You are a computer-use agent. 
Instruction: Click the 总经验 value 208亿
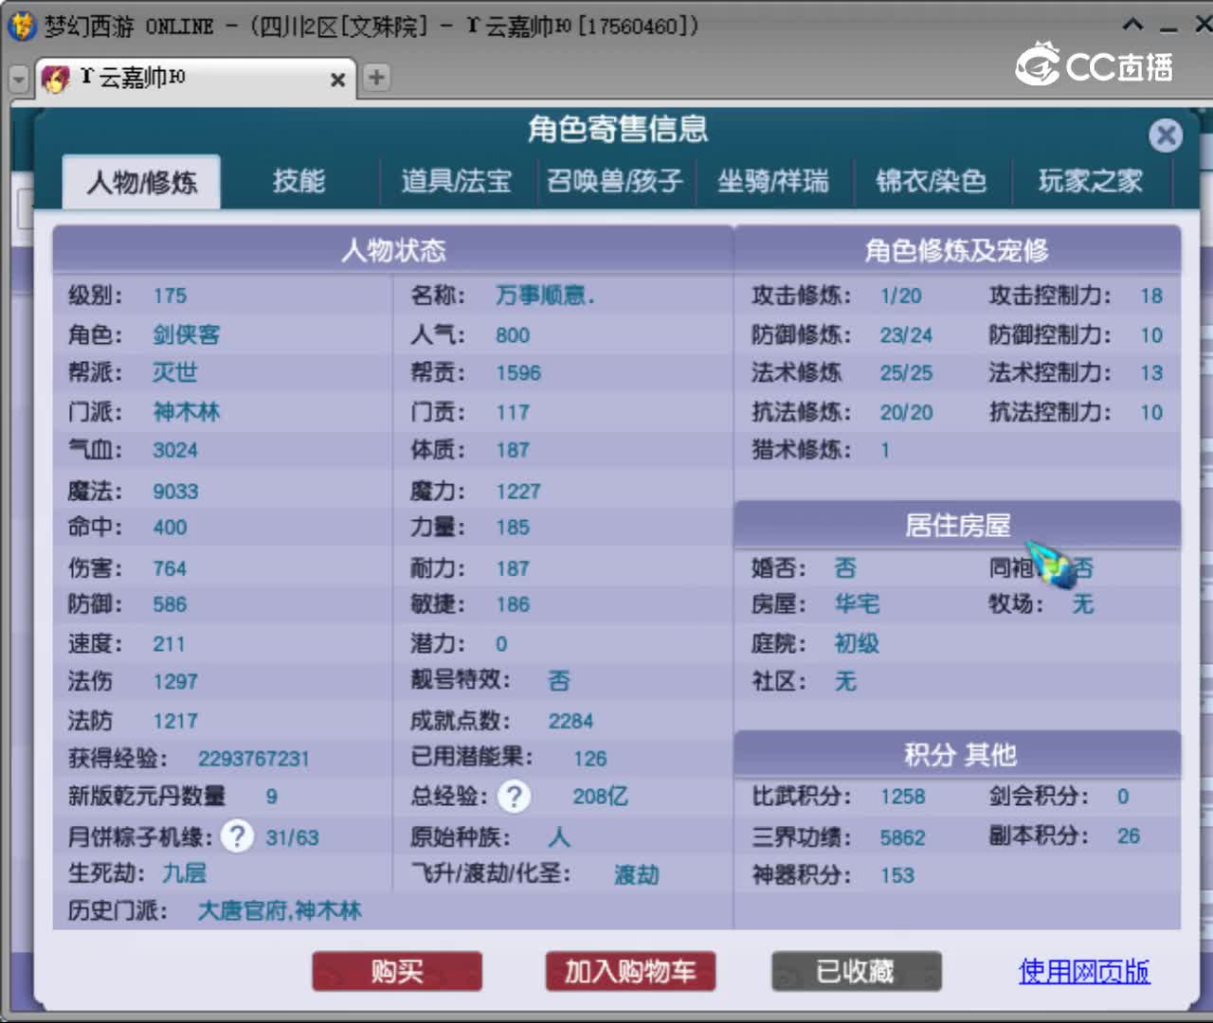(x=600, y=797)
